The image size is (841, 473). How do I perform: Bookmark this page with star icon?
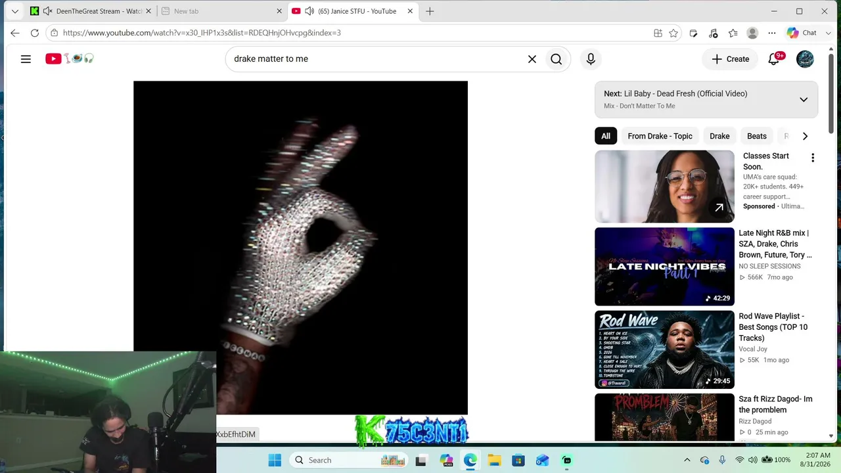[x=673, y=33]
